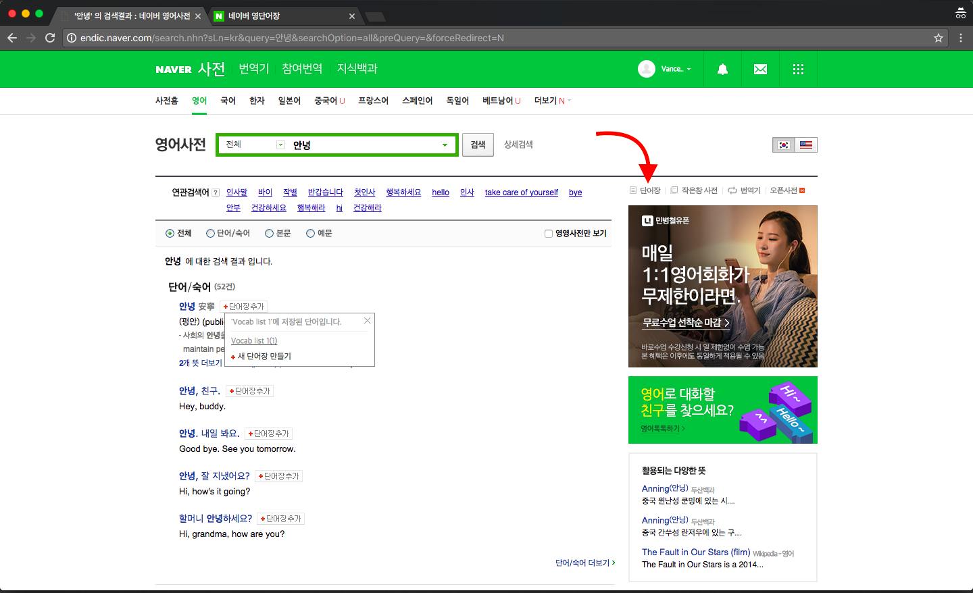Viewport: 973px width, 593px height.
Task: Open the 단어장 wordbook link
Action: (x=645, y=190)
